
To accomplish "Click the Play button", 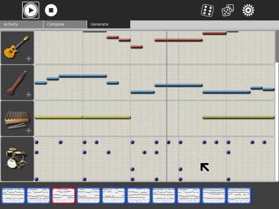I will pos(31,10).
